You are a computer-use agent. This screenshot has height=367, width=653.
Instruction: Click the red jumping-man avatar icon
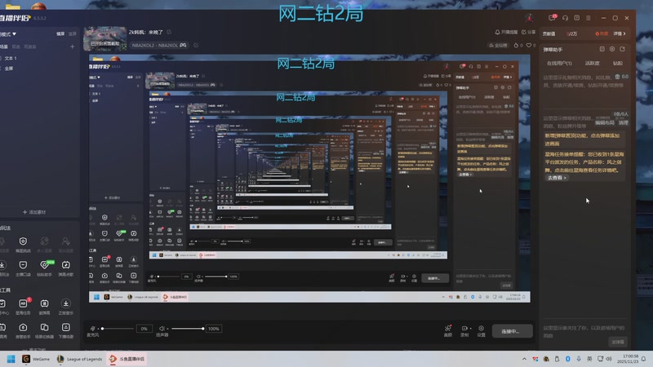click(x=529, y=17)
